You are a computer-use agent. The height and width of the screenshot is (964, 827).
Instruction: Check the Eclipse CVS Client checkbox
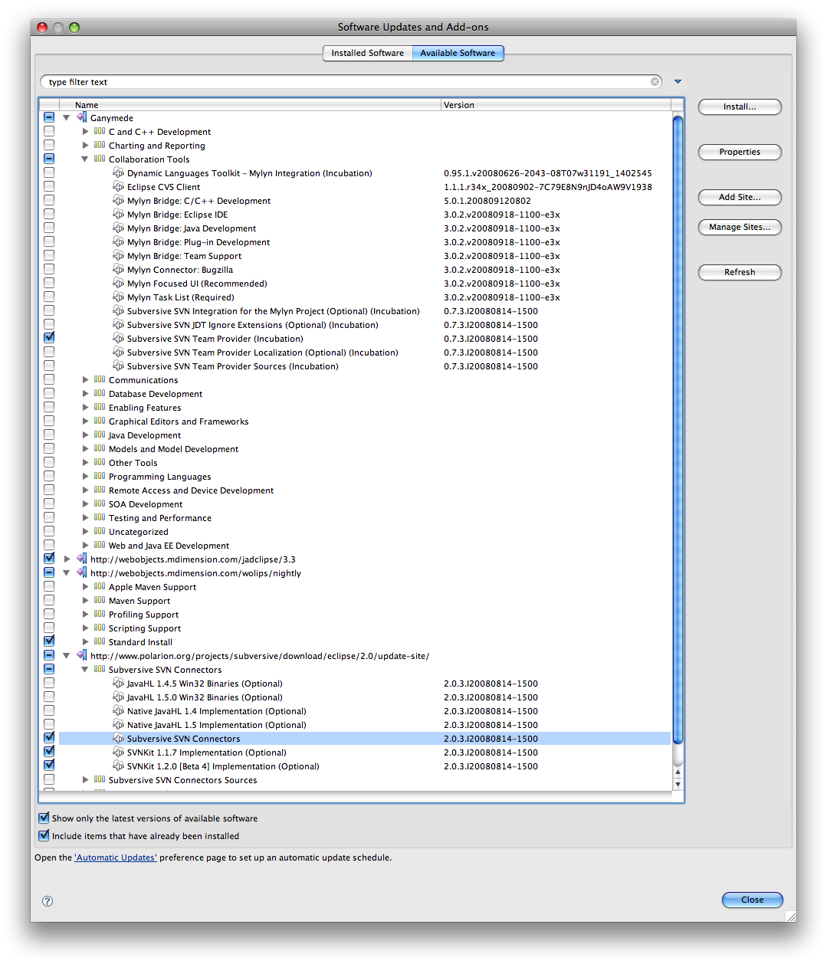point(49,187)
